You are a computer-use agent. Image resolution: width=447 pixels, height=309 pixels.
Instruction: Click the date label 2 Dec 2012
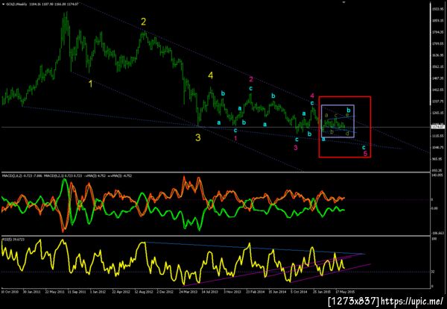coord(165,292)
